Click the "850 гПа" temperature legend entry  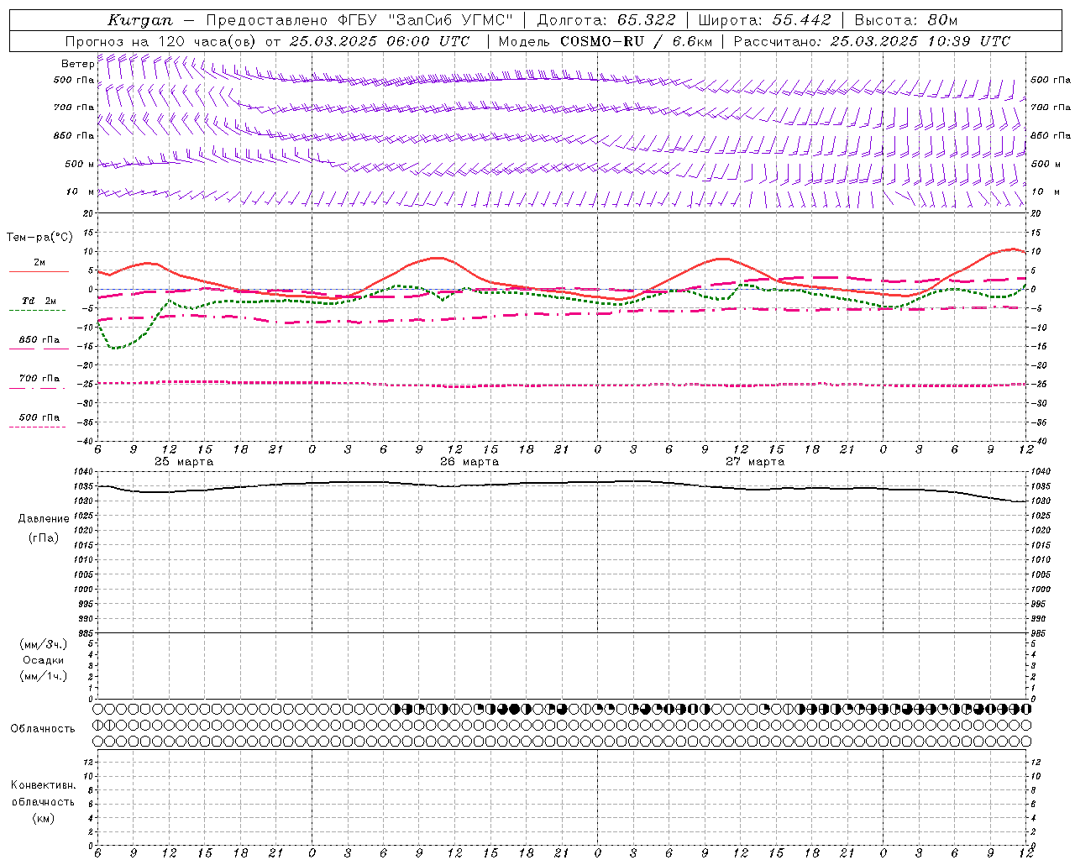39,340
